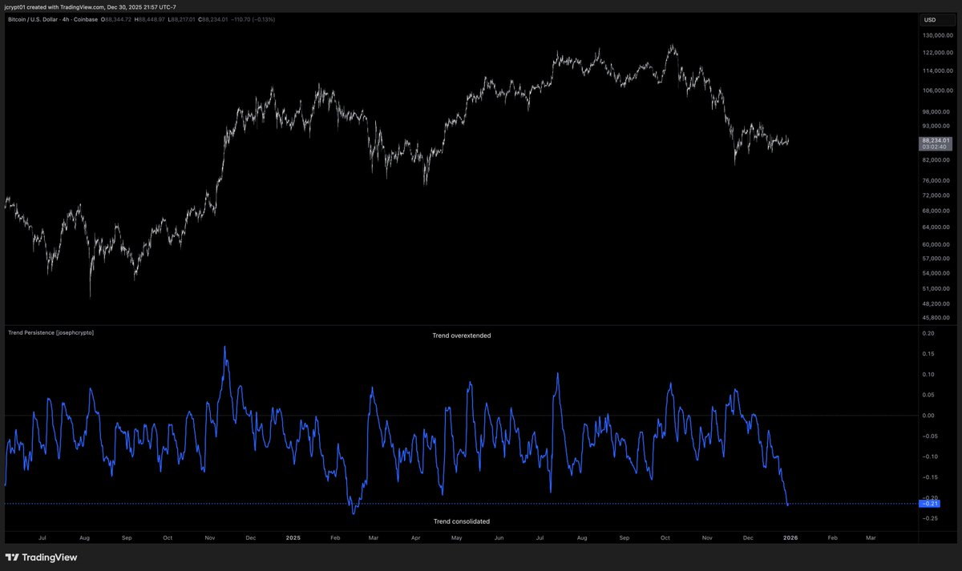962x571 pixels.
Task: Click the Trend Persistence [josephcrypto] indicator label
Action: [51, 332]
